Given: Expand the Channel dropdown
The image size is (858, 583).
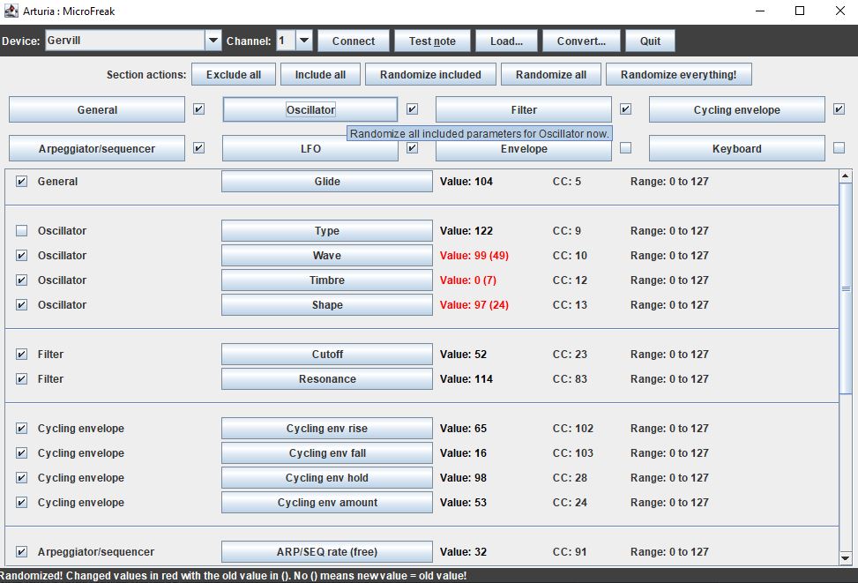Looking at the screenshot, I should point(304,41).
